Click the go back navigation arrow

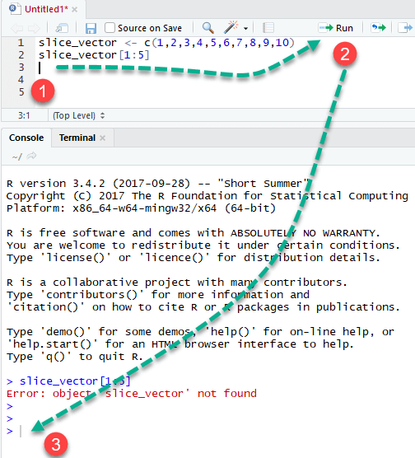[16, 28]
